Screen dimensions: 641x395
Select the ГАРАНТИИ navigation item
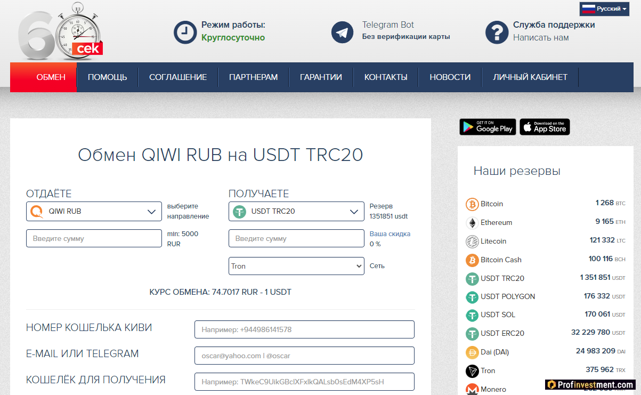point(321,77)
